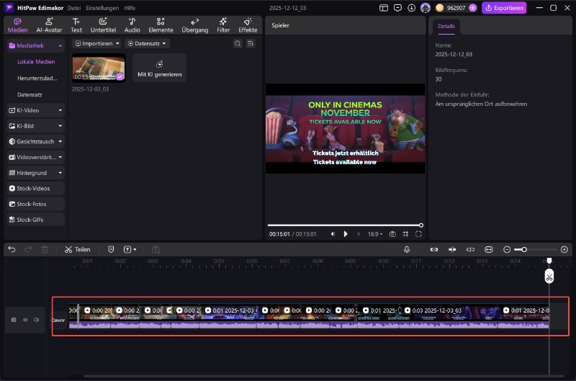The image size is (576, 381).
Task: Open the feedback message icon
Action: 397,8
